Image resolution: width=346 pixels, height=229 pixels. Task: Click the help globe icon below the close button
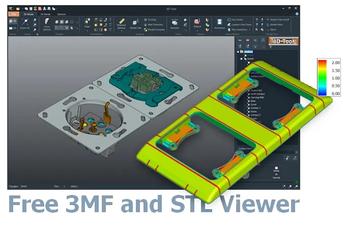tap(297, 14)
